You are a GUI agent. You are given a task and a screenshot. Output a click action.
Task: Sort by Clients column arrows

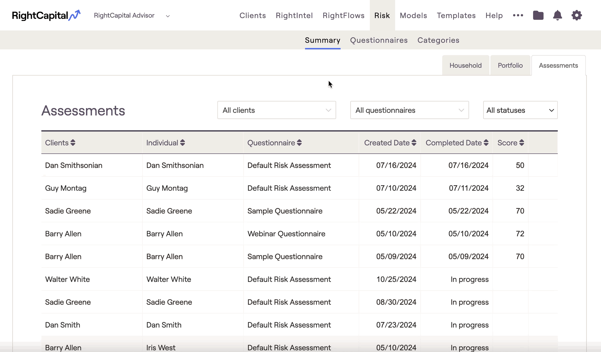pyautogui.click(x=73, y=143)
